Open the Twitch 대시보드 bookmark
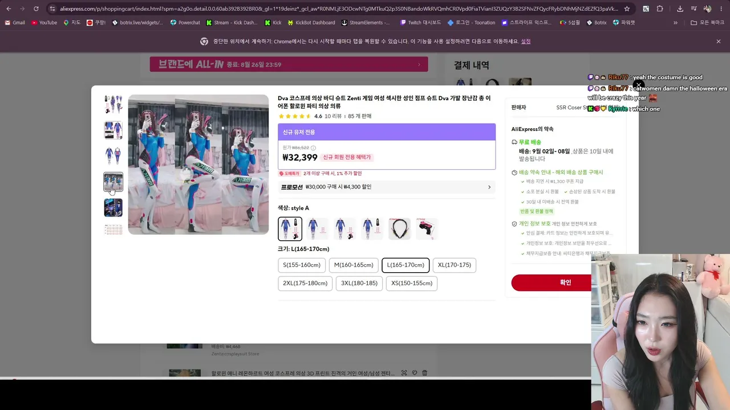 coord(421,23)
